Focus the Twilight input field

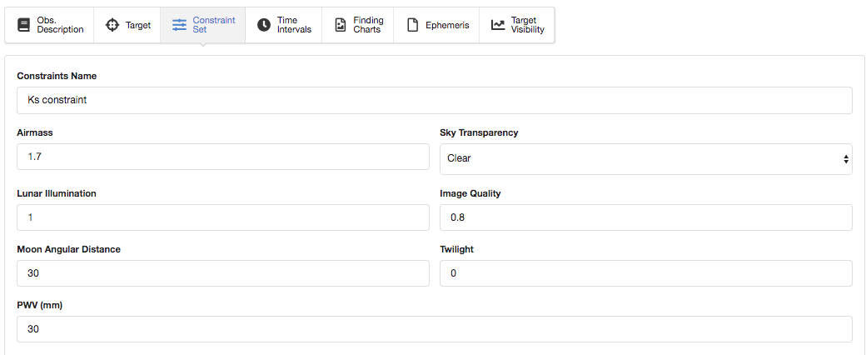click(x=645, y=273)
